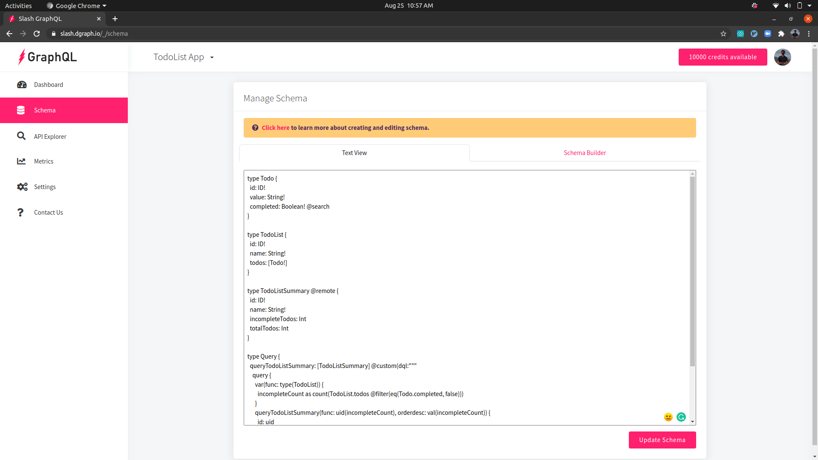818x460 pixels.
Task: Click the Grammarly icon in editor
Action: click(681, 417)
